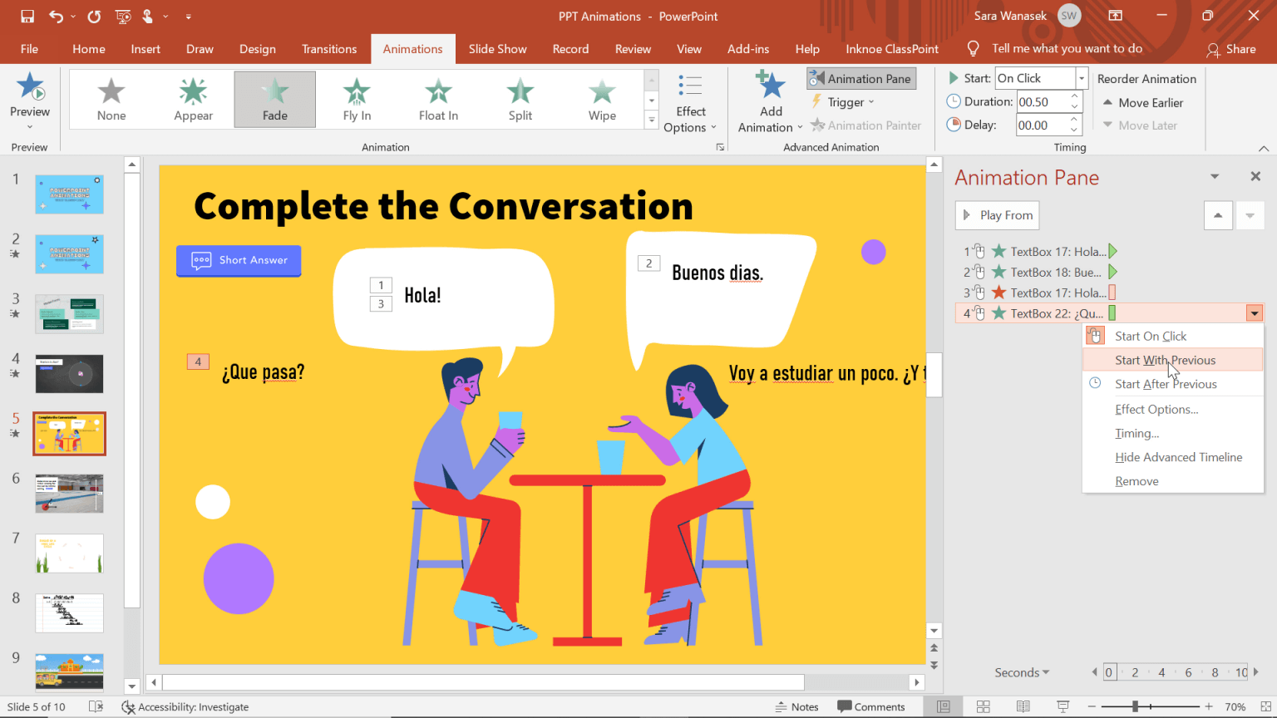The width and height of the screenshot is (1277, 718).
Task: Select Start With Previous from context menu
Action: (x=1164, y=360)
